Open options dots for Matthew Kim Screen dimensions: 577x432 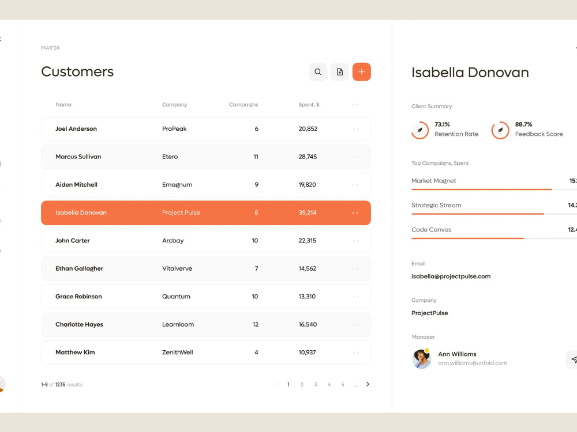[355, 353]
